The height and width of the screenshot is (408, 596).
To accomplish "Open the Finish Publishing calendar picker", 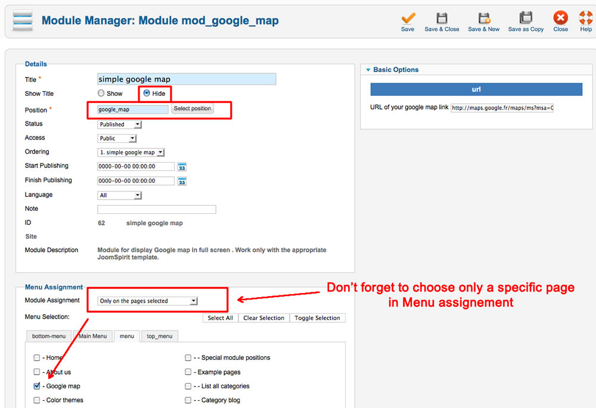I will coord(182,181).
